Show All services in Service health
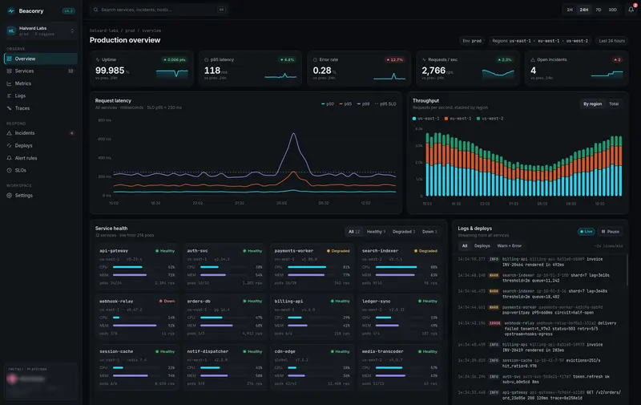The width and height of the screenshot is (641, 405). pos(354,232)
